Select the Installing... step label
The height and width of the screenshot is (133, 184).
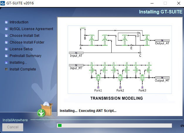click(18, 63)
